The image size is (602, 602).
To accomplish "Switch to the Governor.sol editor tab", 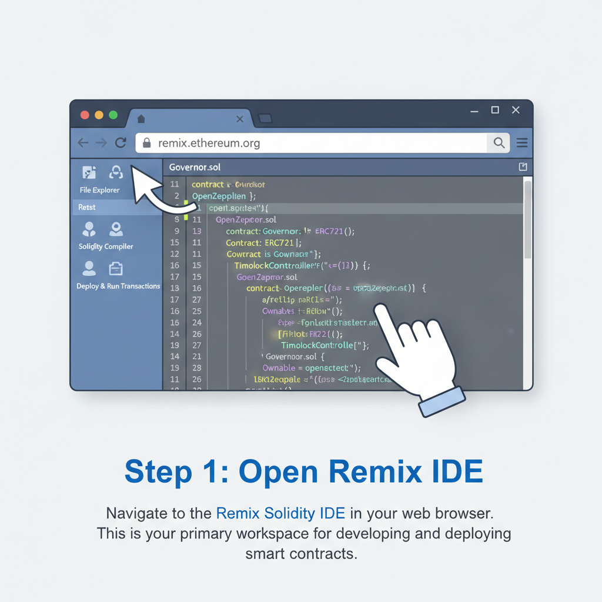I will (195, 167).
